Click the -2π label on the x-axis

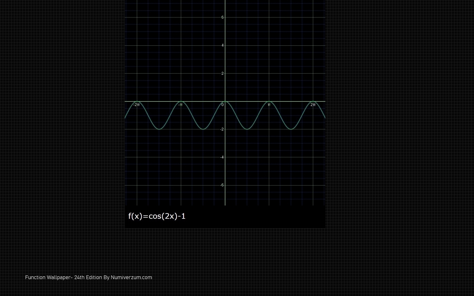click(136, 105)
